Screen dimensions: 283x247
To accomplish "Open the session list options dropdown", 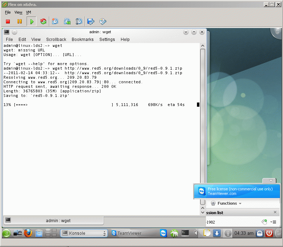I will pyautogui.click(x=273, y=222).
